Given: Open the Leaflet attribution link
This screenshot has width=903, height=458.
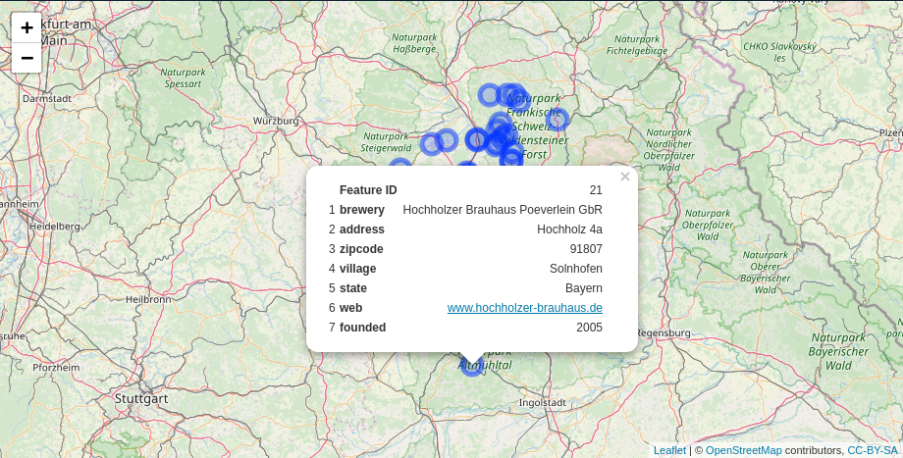Looking at the screenshot, I should pyautogui.click(x=669, y=450).
